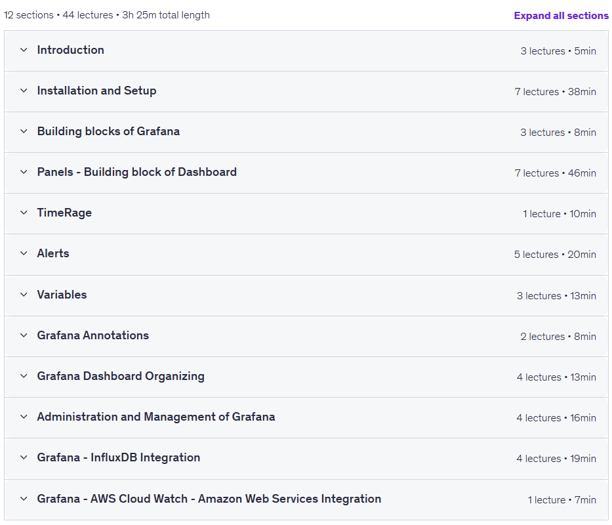612x525 pixels.
Task: Click the '7 lectures • 46min' text
Action: coord(556,173)
